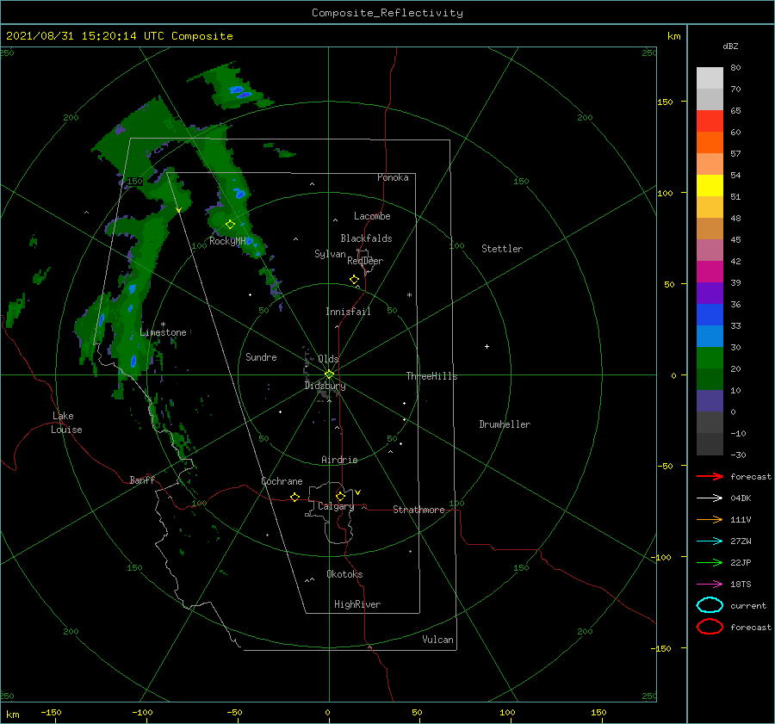Click the Lacombe city label
This screenshot has height=724, width=775.
coord(372,216)
